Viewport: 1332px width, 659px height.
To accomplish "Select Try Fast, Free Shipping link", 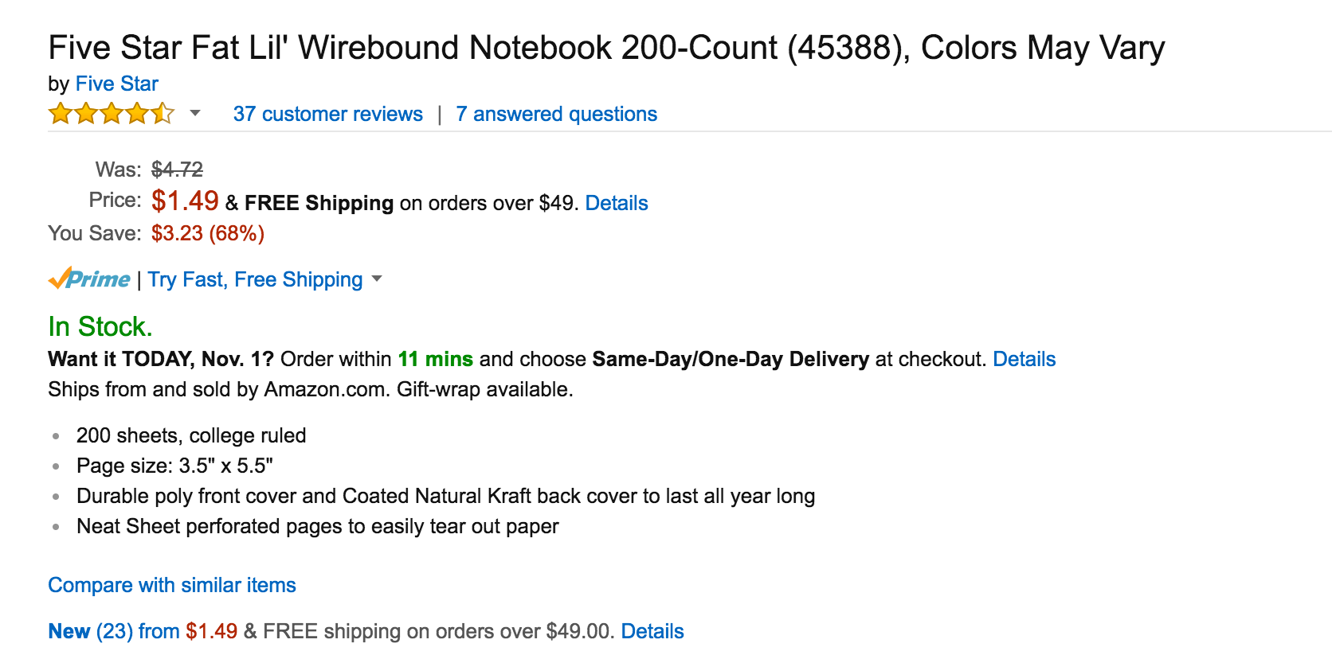I will coord(255,279).
